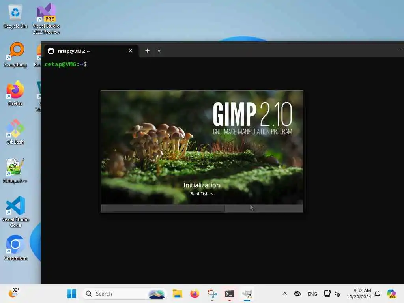Launch Visual Studio Code desktop icon

[15, 212]
